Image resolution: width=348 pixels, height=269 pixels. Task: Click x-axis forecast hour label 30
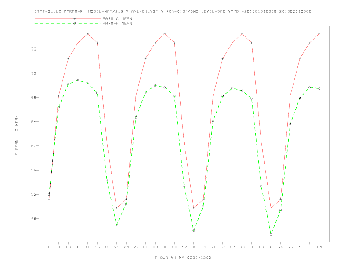point(145,247)
